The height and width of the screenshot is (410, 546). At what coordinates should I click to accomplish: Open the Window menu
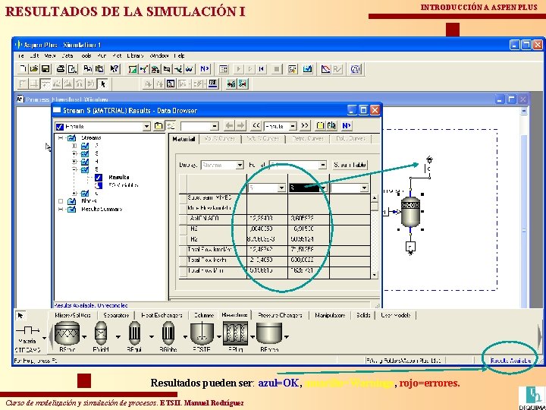[158, 55]
